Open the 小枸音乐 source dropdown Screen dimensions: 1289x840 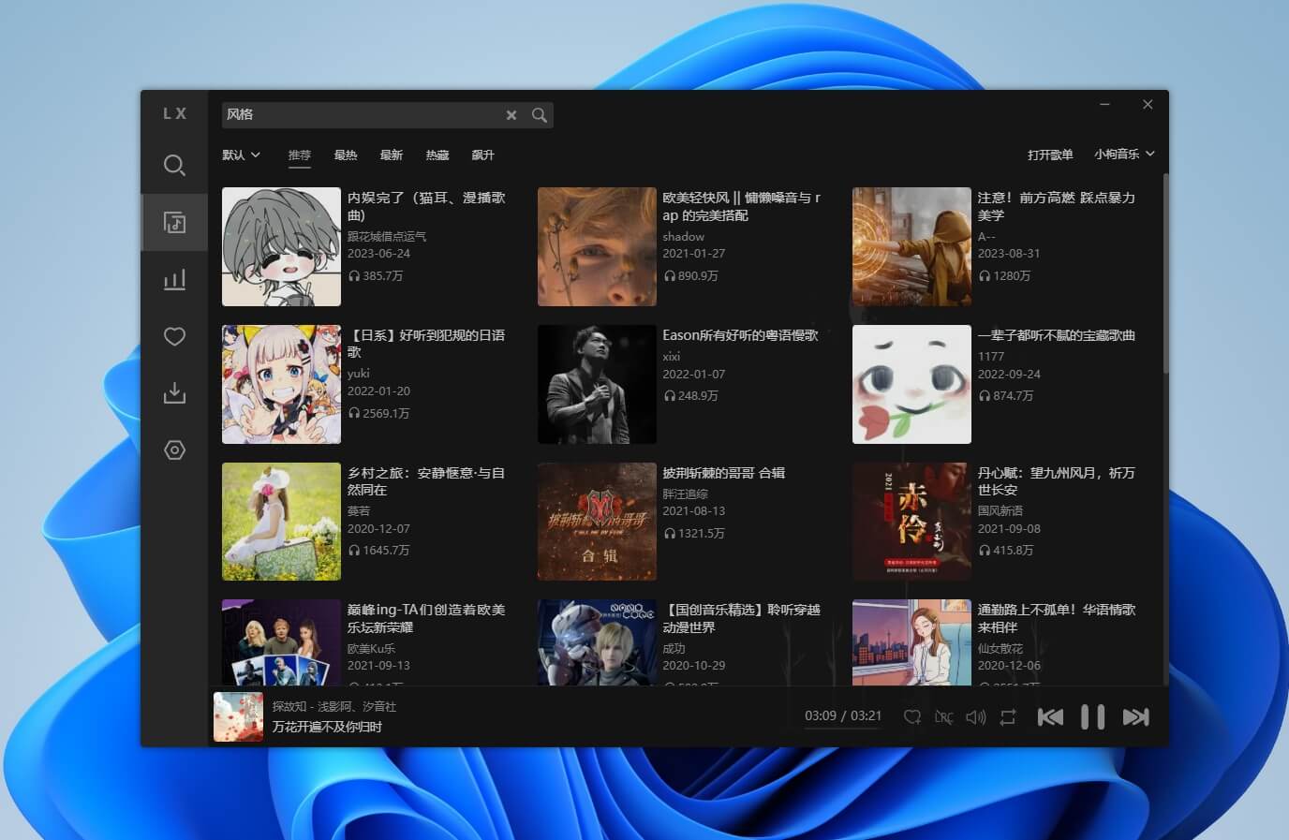1123,155
